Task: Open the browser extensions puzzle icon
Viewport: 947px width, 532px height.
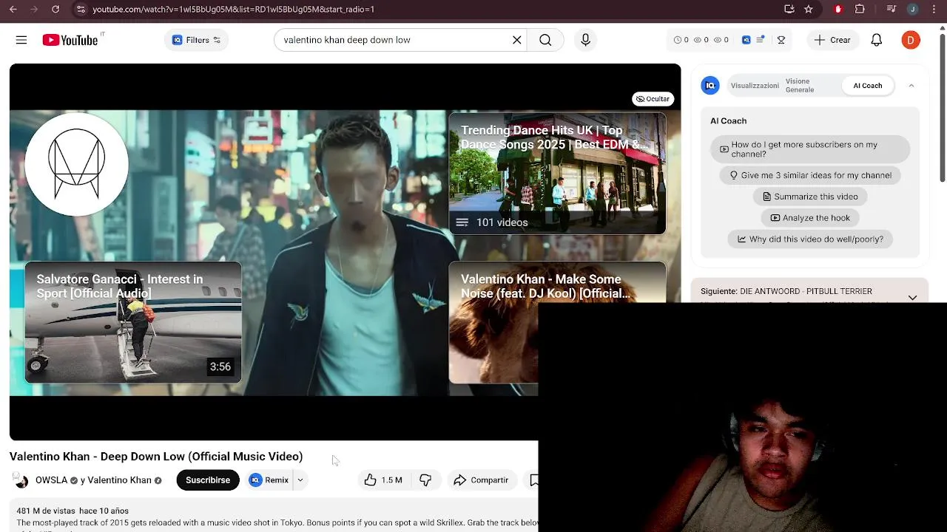Action: tap(860, 9)
